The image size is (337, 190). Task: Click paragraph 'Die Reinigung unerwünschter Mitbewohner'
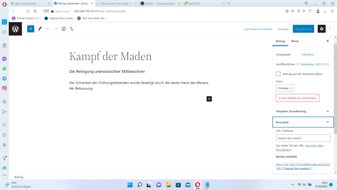pos(107,72)
